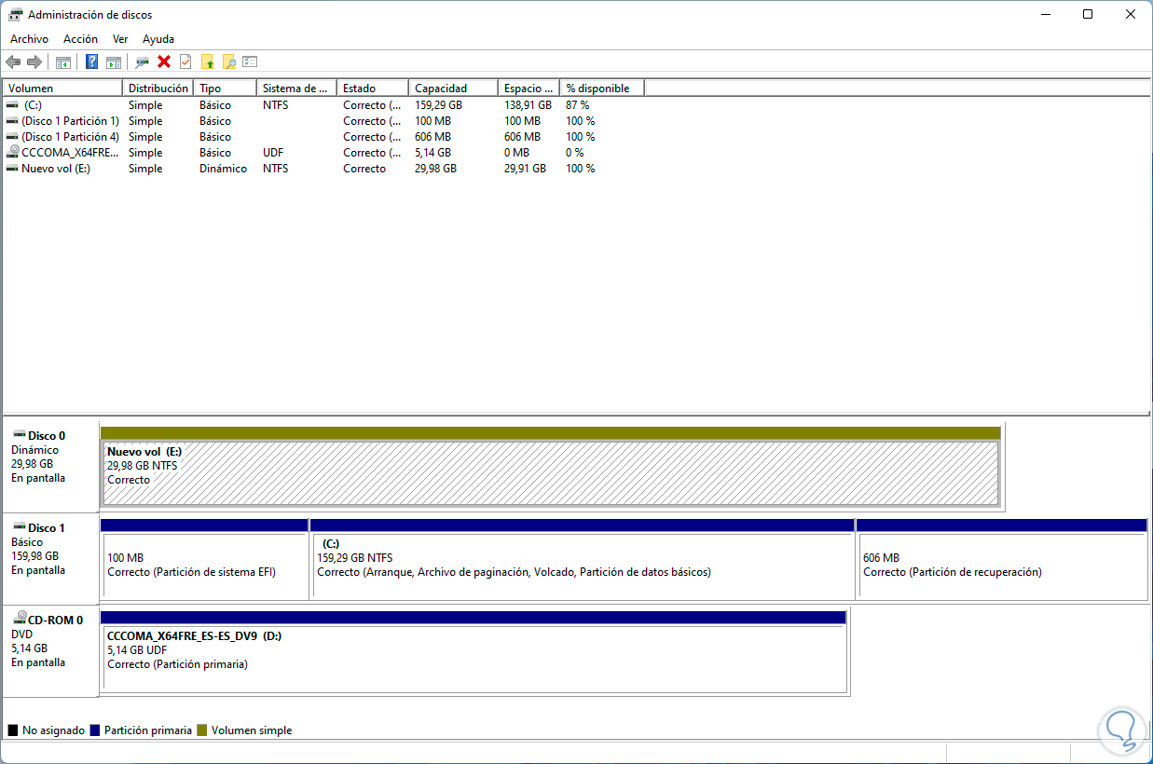Minimize the Administración de discos window
Screen dimensions: 1153x764
point(1045,14)
